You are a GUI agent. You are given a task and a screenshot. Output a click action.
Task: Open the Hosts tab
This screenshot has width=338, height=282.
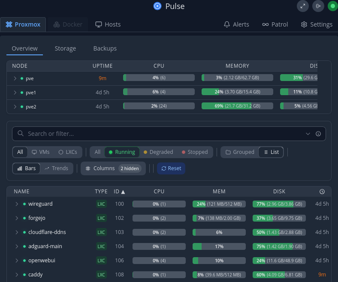pyautogui.click(x=108, y=24)
